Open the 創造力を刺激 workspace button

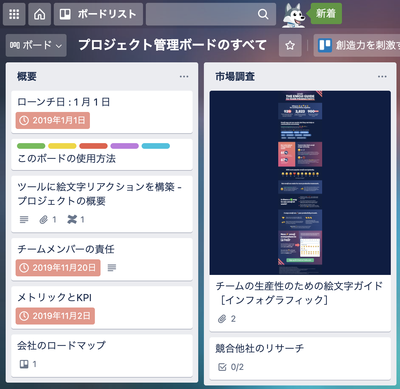[357, 45]
